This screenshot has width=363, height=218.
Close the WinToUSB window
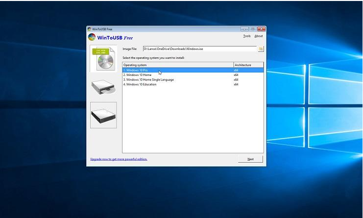pos(261,29)
